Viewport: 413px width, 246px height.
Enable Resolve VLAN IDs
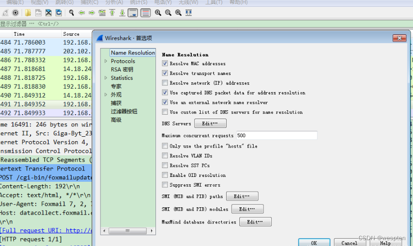tap(165, 156)
